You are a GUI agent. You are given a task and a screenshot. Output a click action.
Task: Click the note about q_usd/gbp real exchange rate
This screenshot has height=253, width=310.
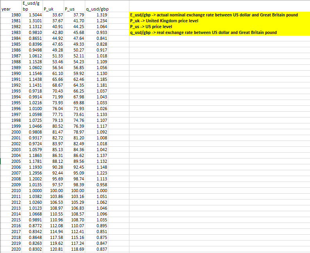pos(203,32)
